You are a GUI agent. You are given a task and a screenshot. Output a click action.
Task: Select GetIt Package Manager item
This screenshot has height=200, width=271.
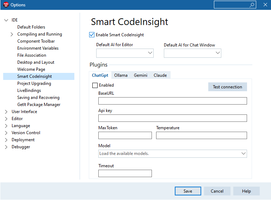39,105
